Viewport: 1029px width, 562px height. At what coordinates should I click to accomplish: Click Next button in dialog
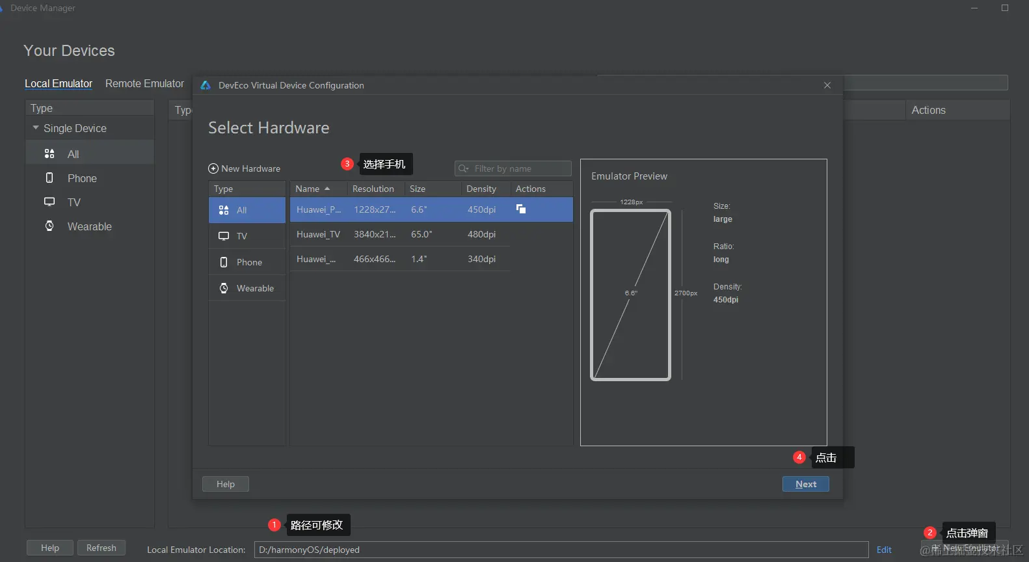click(x=805, y=484)
